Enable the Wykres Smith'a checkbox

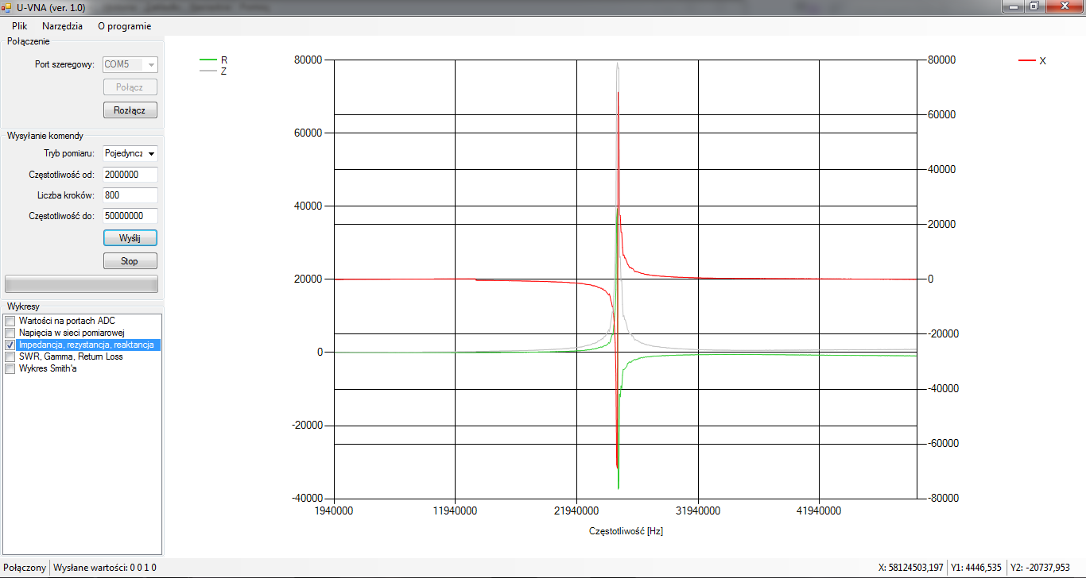[10, 368]
